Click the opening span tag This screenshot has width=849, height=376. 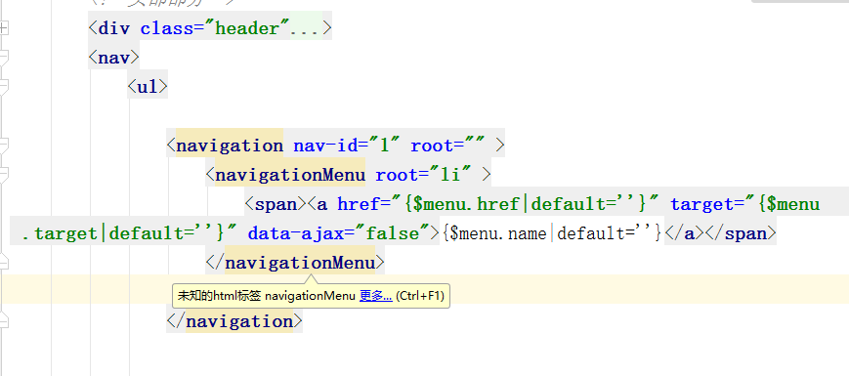click(276, 204)
